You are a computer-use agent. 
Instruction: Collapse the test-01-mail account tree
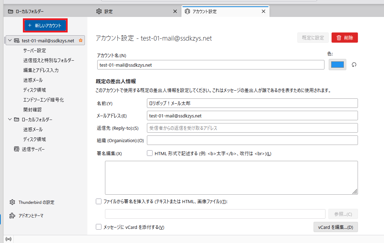pyautogui.click(x=10, y=41)
